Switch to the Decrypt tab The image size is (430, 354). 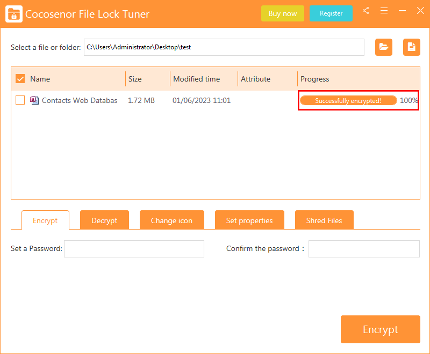[x=104, y=220]
